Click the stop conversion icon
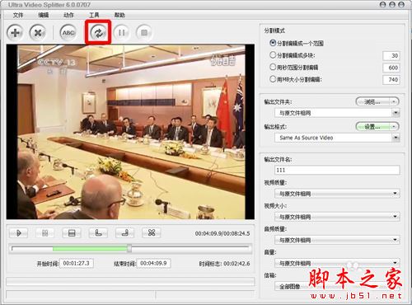Screen dimensions: 412x305 coord(144,33)
